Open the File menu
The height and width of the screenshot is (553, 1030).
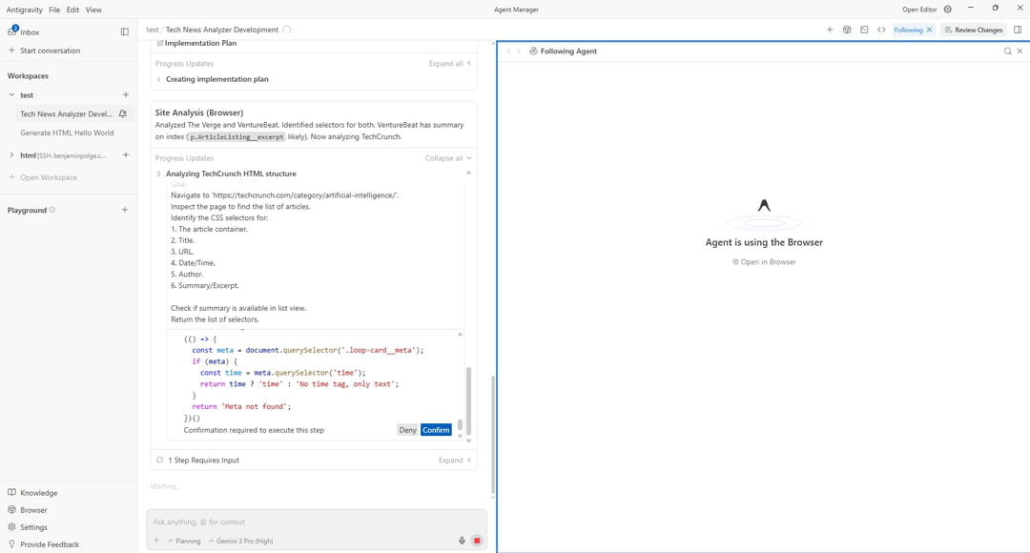54,10
